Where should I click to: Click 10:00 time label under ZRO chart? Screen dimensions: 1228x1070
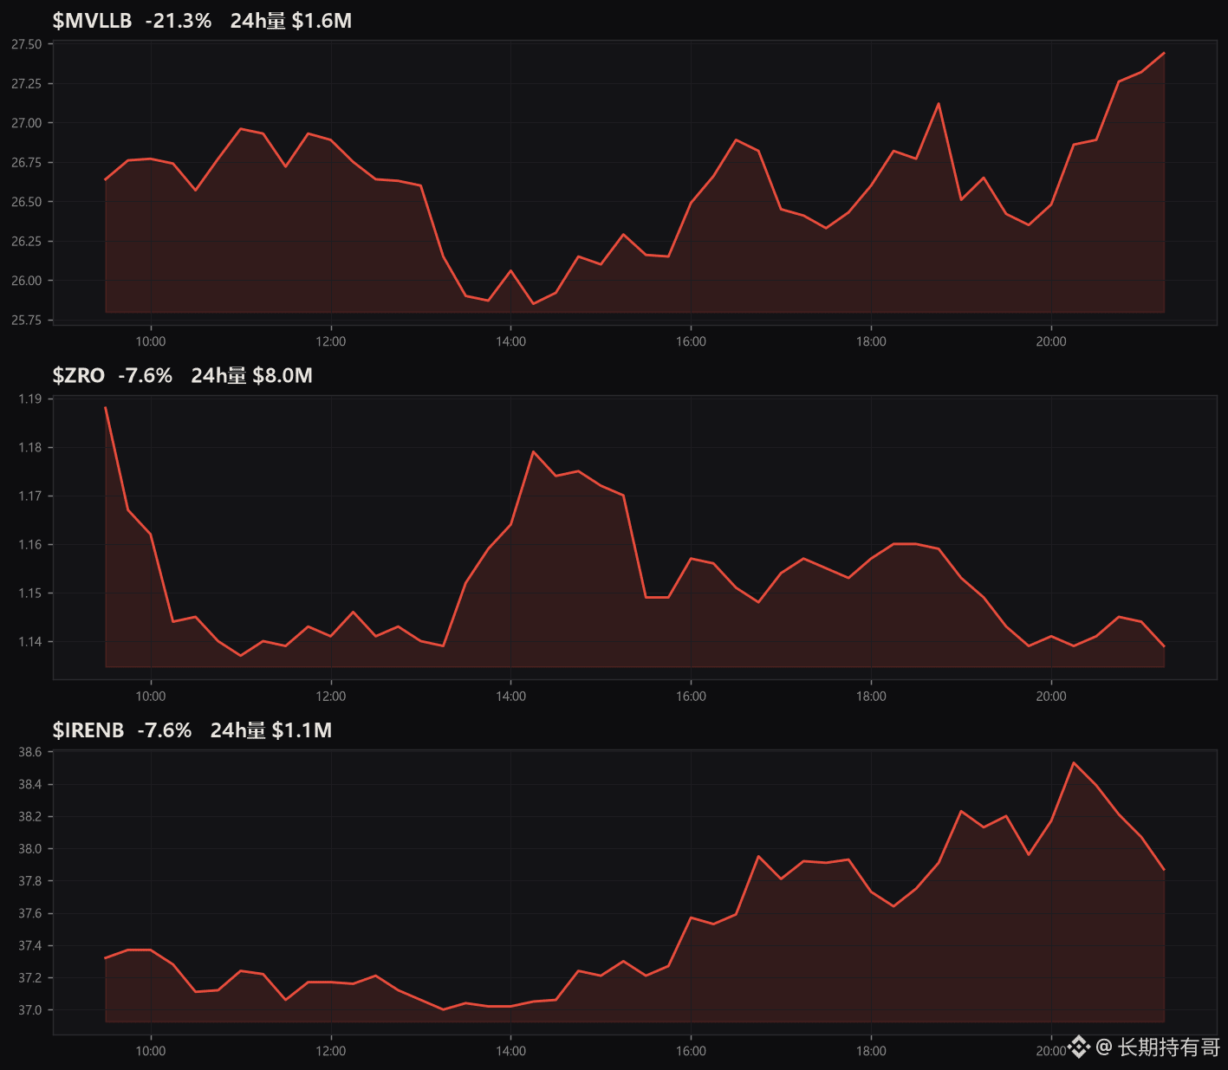(151, 696)
